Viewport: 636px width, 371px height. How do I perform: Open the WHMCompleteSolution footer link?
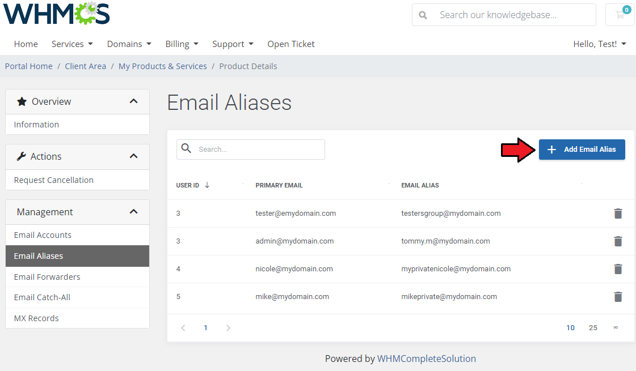[426, 359]
